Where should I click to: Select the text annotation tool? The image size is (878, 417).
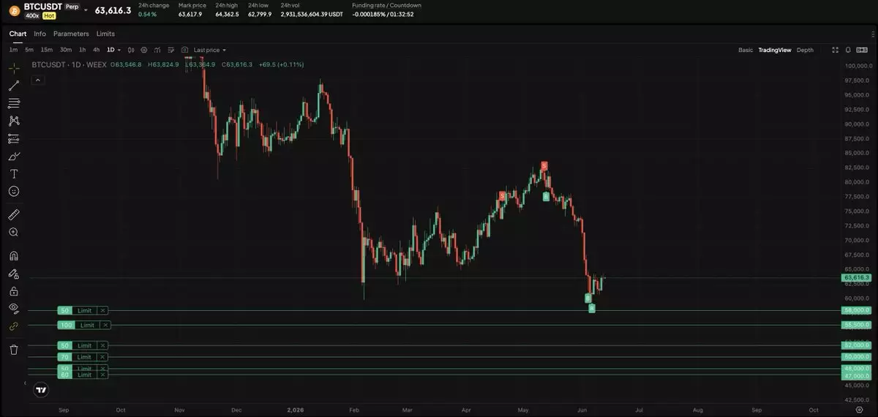tap(14, 173)
